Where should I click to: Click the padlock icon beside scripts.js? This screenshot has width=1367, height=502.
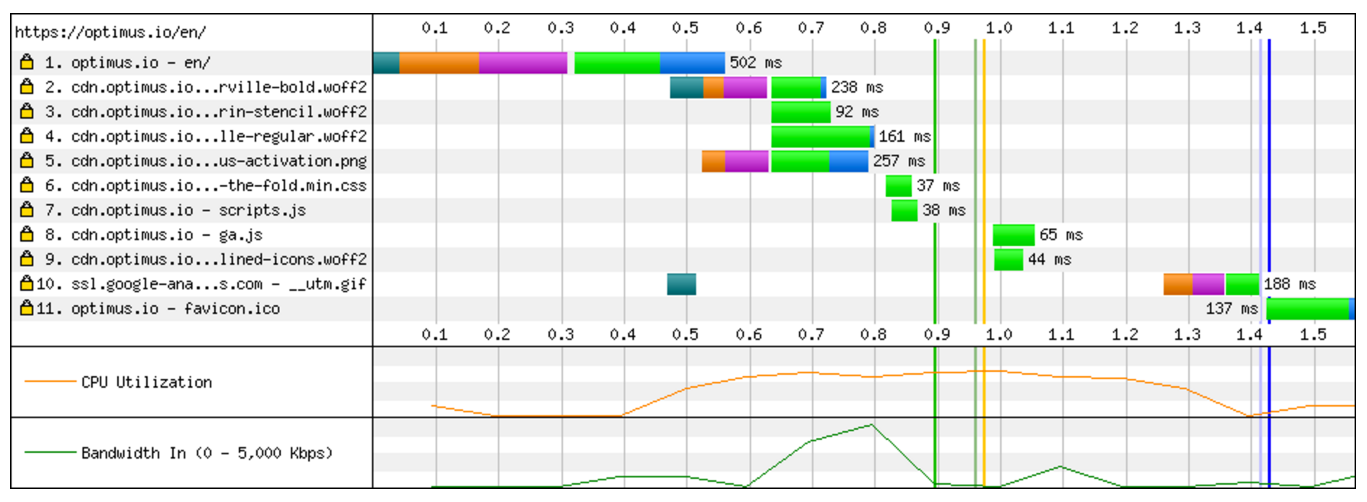(27, 210)
